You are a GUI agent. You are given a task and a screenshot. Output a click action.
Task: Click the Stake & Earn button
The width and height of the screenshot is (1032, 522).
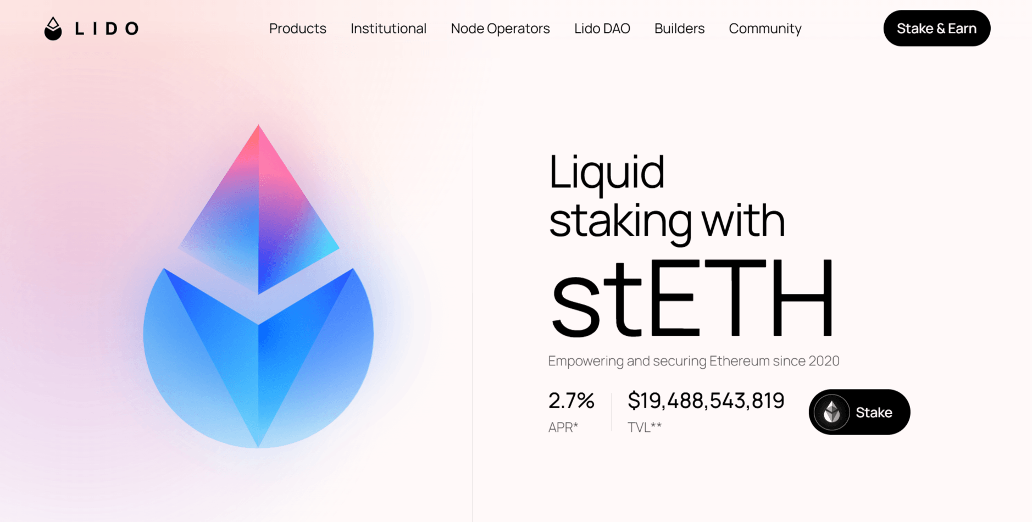pyautogui.click(x=936, y=28)
